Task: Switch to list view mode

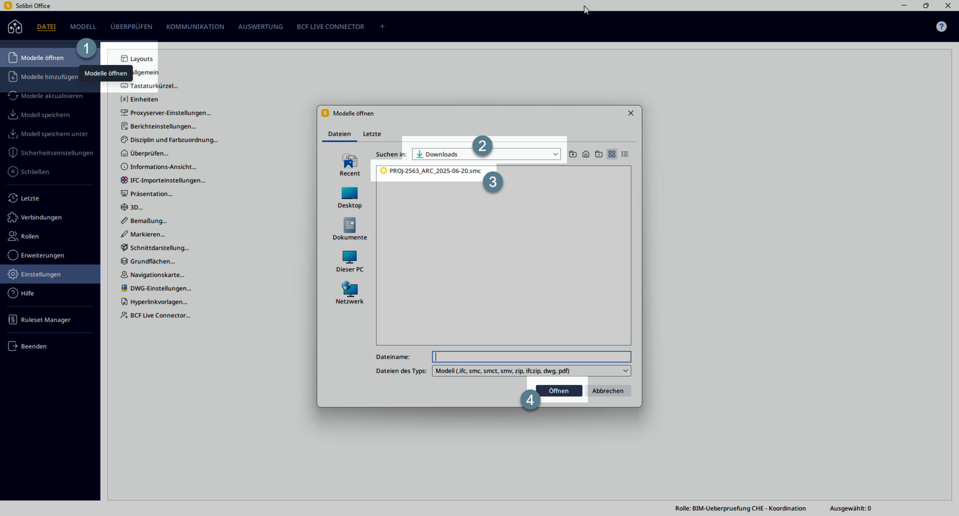Action: pyautogui.click(x=625, y=154)
